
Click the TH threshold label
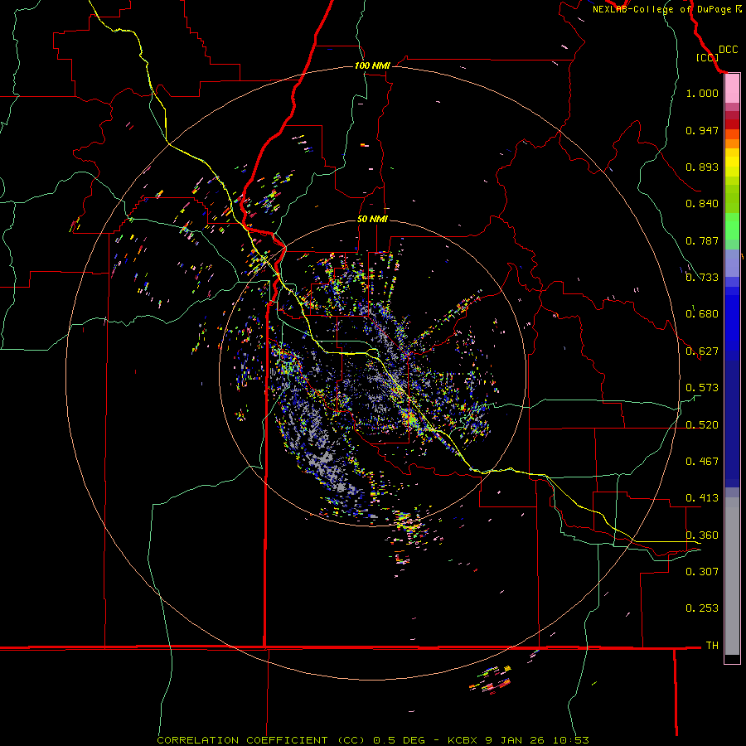712,646
